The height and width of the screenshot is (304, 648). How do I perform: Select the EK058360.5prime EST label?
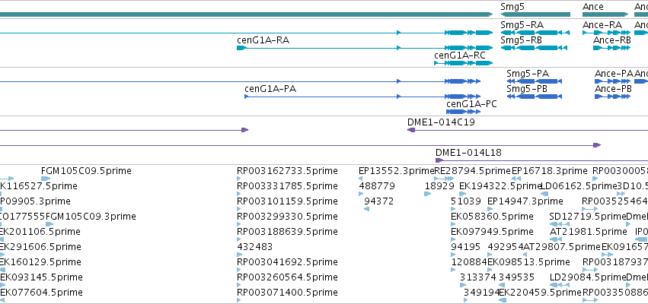point(492,217)
